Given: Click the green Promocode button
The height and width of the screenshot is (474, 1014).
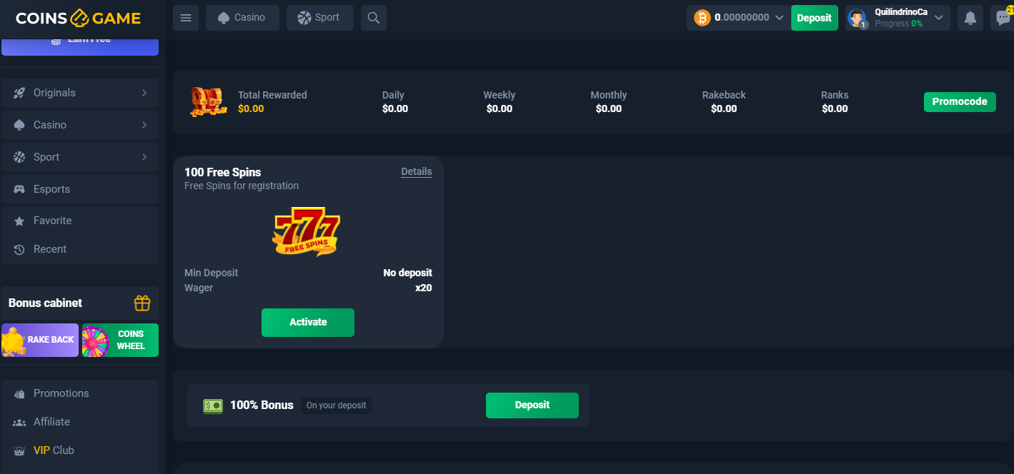Looking at the screenshot, I should [x=959, y=102].
